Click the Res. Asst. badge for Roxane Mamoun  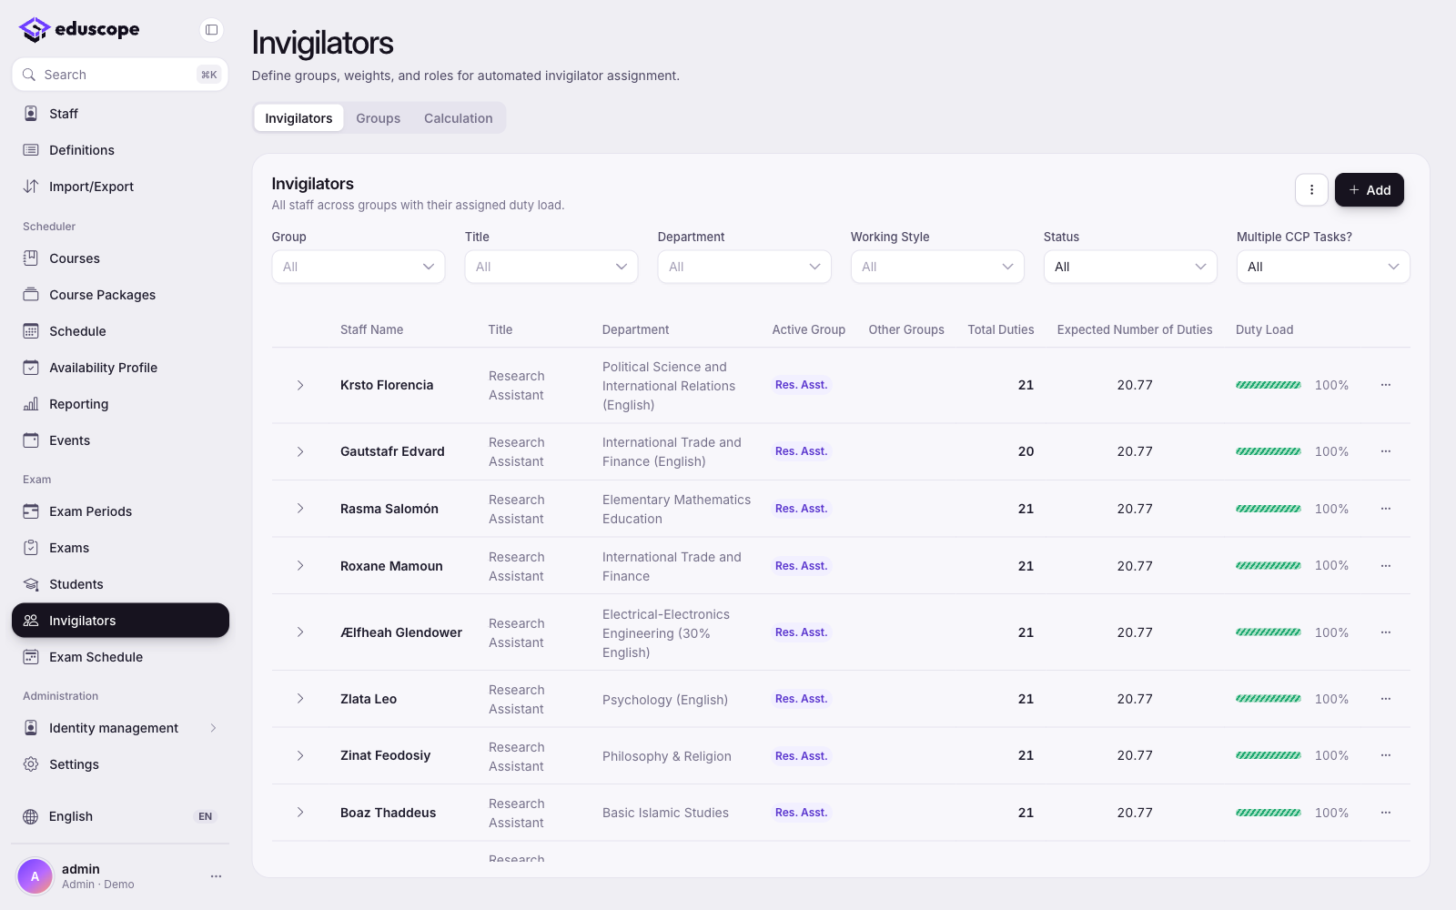pos(801,566)
